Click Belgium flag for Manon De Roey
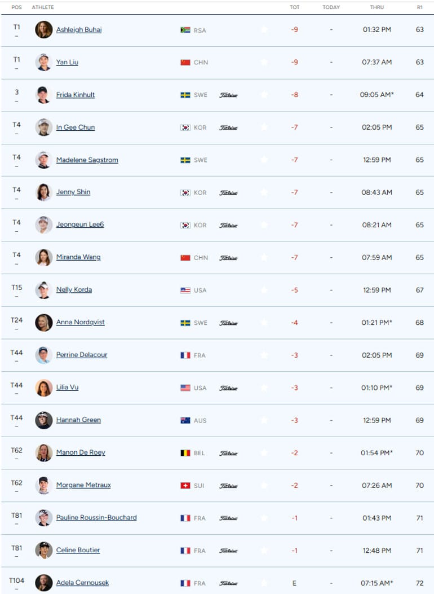The height and width of the screenshot is (594, 434). [x=185, y=453]
